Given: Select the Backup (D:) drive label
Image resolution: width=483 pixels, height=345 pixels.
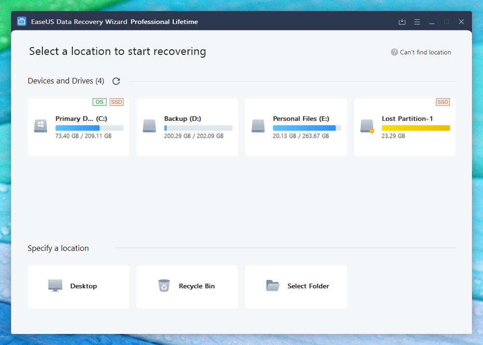Looking at the screenshot, I should (x=183, y=119).
